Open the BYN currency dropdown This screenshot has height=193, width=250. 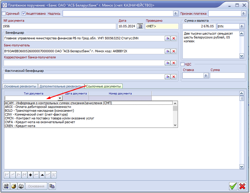tap(242, 27)
